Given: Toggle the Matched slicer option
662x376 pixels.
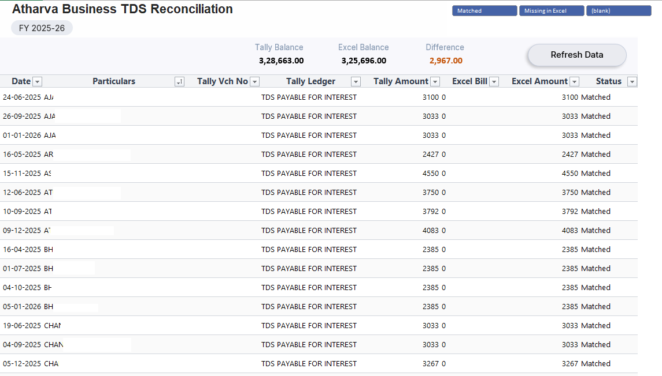Looking at the screenshot, I should pos(484,11).
